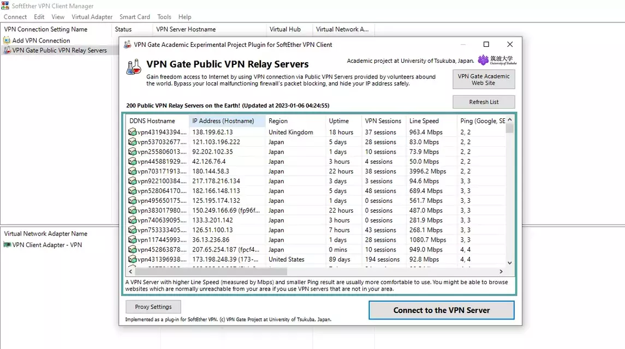Viewport: 625px width, 349px height.
Task: Click the 194 sessions cell
Action: (382, 259)
